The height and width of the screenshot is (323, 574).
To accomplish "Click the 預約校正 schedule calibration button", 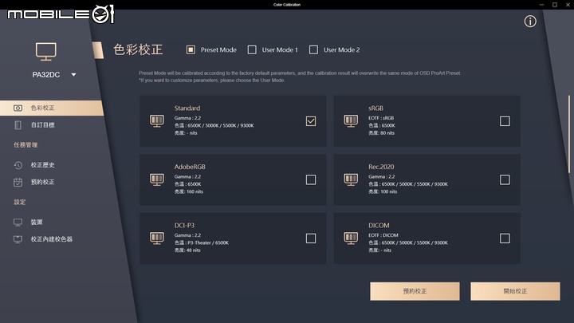I will pyautogui.click(x=415, y=291).
